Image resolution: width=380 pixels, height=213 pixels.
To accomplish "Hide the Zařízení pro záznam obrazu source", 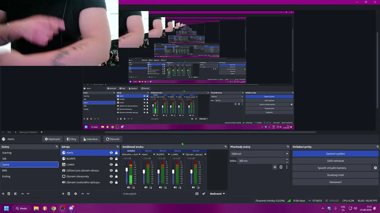I will (x=111, y=170).
